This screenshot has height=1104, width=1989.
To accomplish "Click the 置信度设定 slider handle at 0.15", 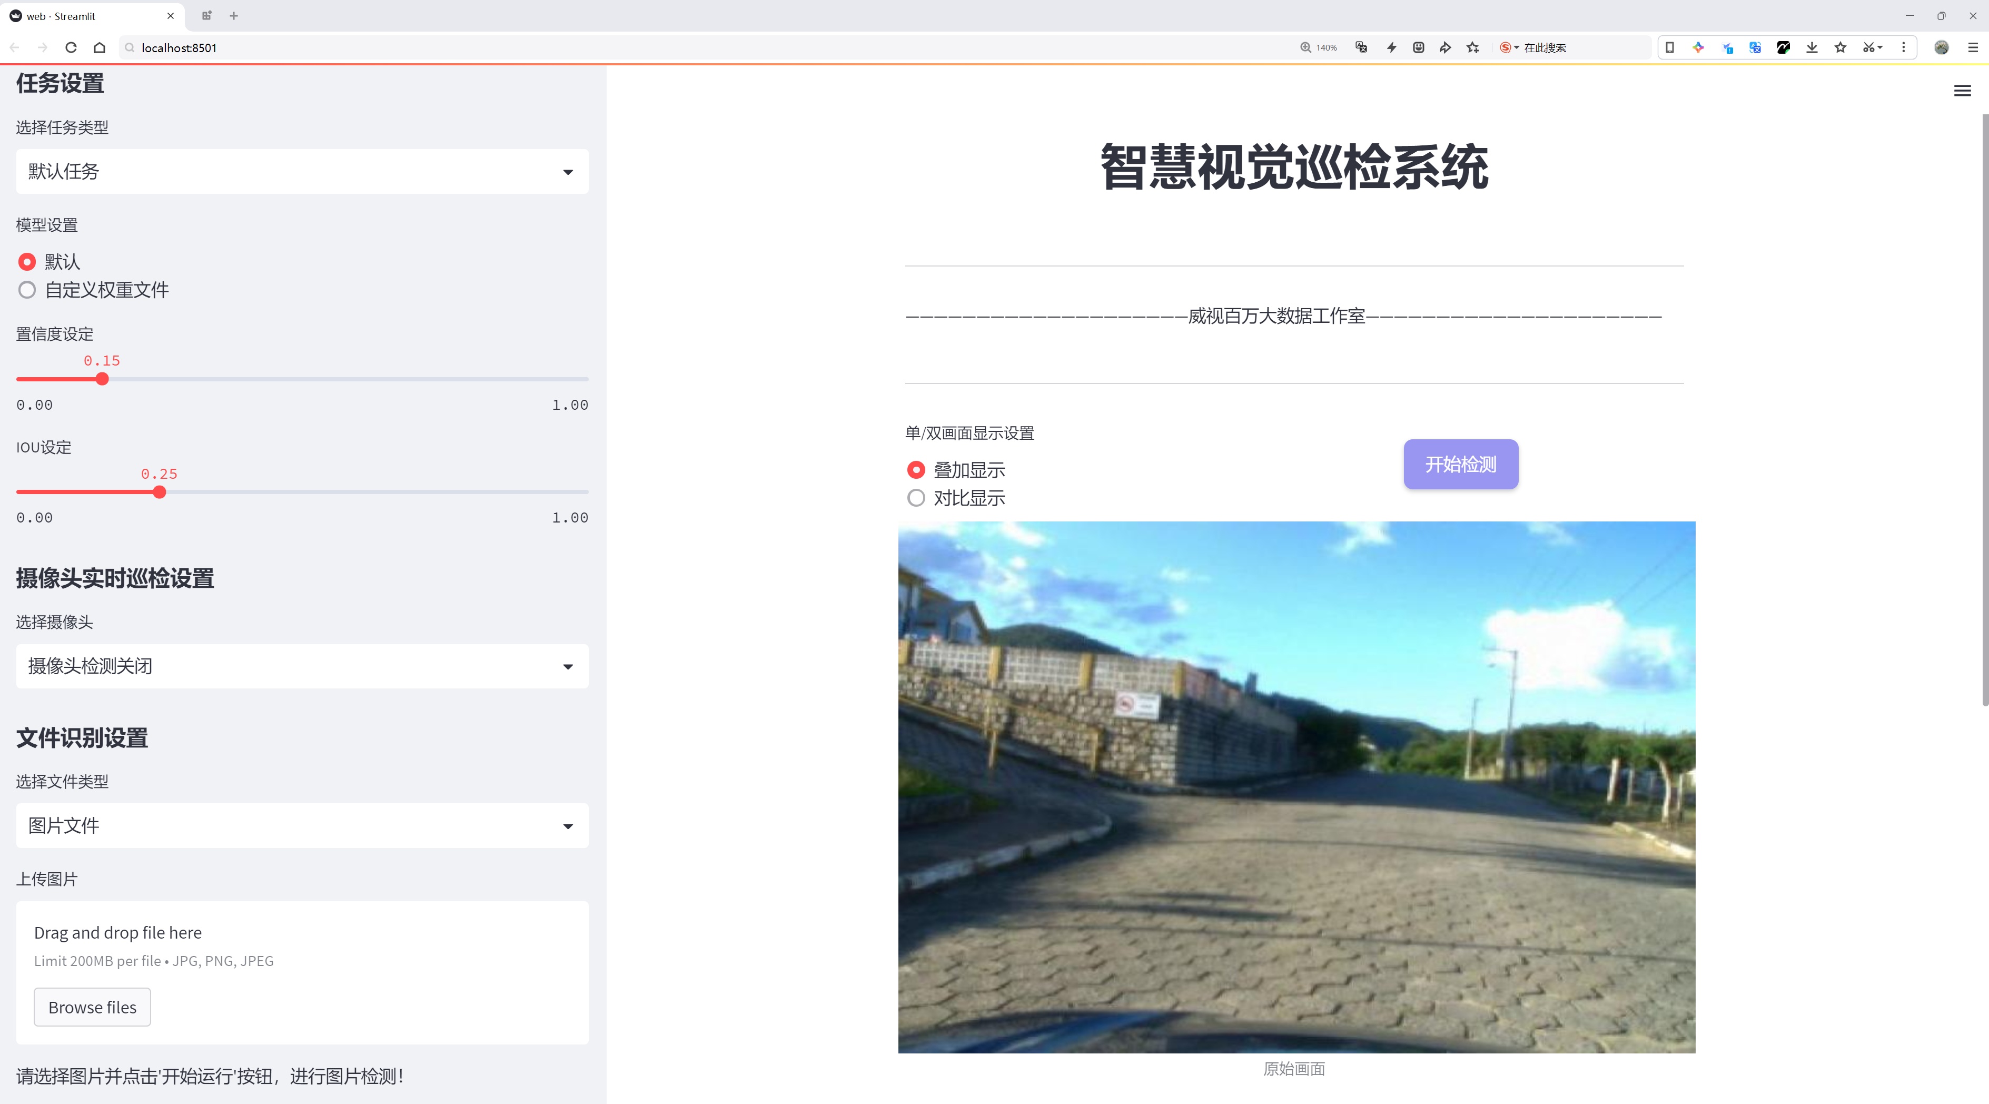I will (x=102, y=379).
